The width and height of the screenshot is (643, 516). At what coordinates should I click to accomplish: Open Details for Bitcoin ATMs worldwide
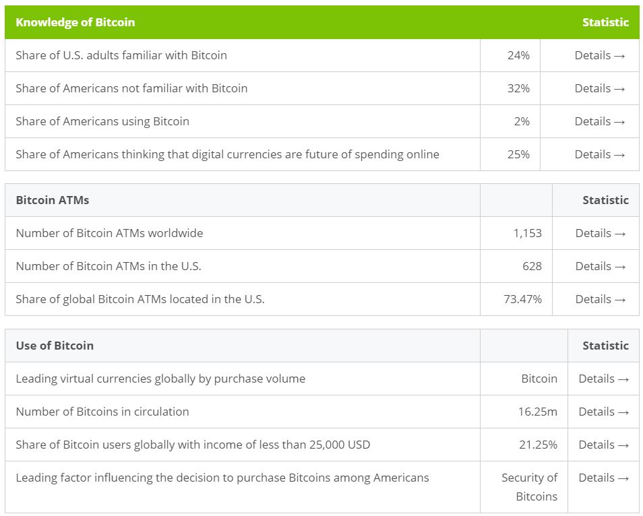(600, 233)
